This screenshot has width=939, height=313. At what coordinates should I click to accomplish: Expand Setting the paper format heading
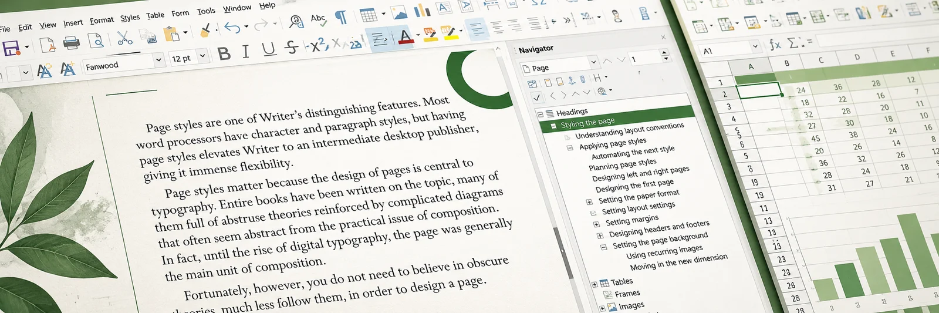[589, 202]
